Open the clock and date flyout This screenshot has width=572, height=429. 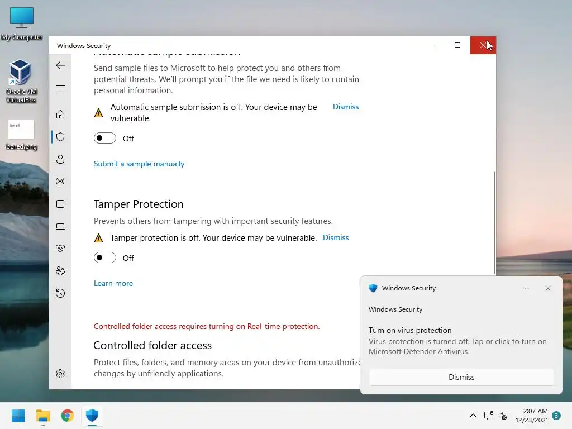[x=532, y=416]
